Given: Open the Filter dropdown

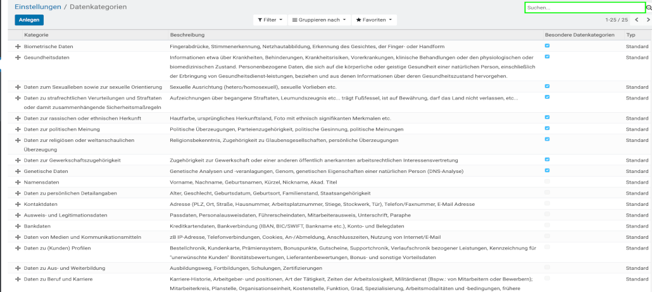Looking at the screenshot, I should (270, 20).
